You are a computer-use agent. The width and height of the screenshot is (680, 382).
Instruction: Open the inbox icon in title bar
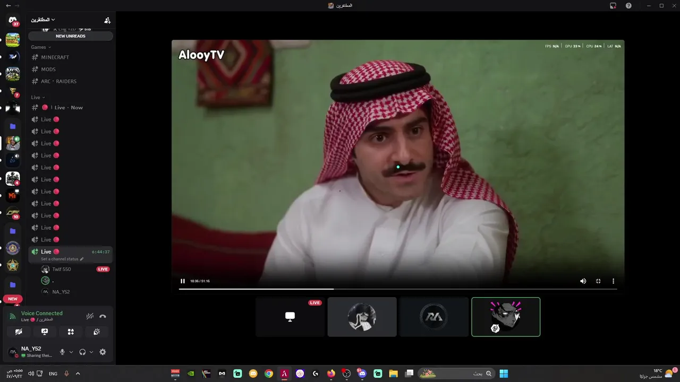(613, 5)
